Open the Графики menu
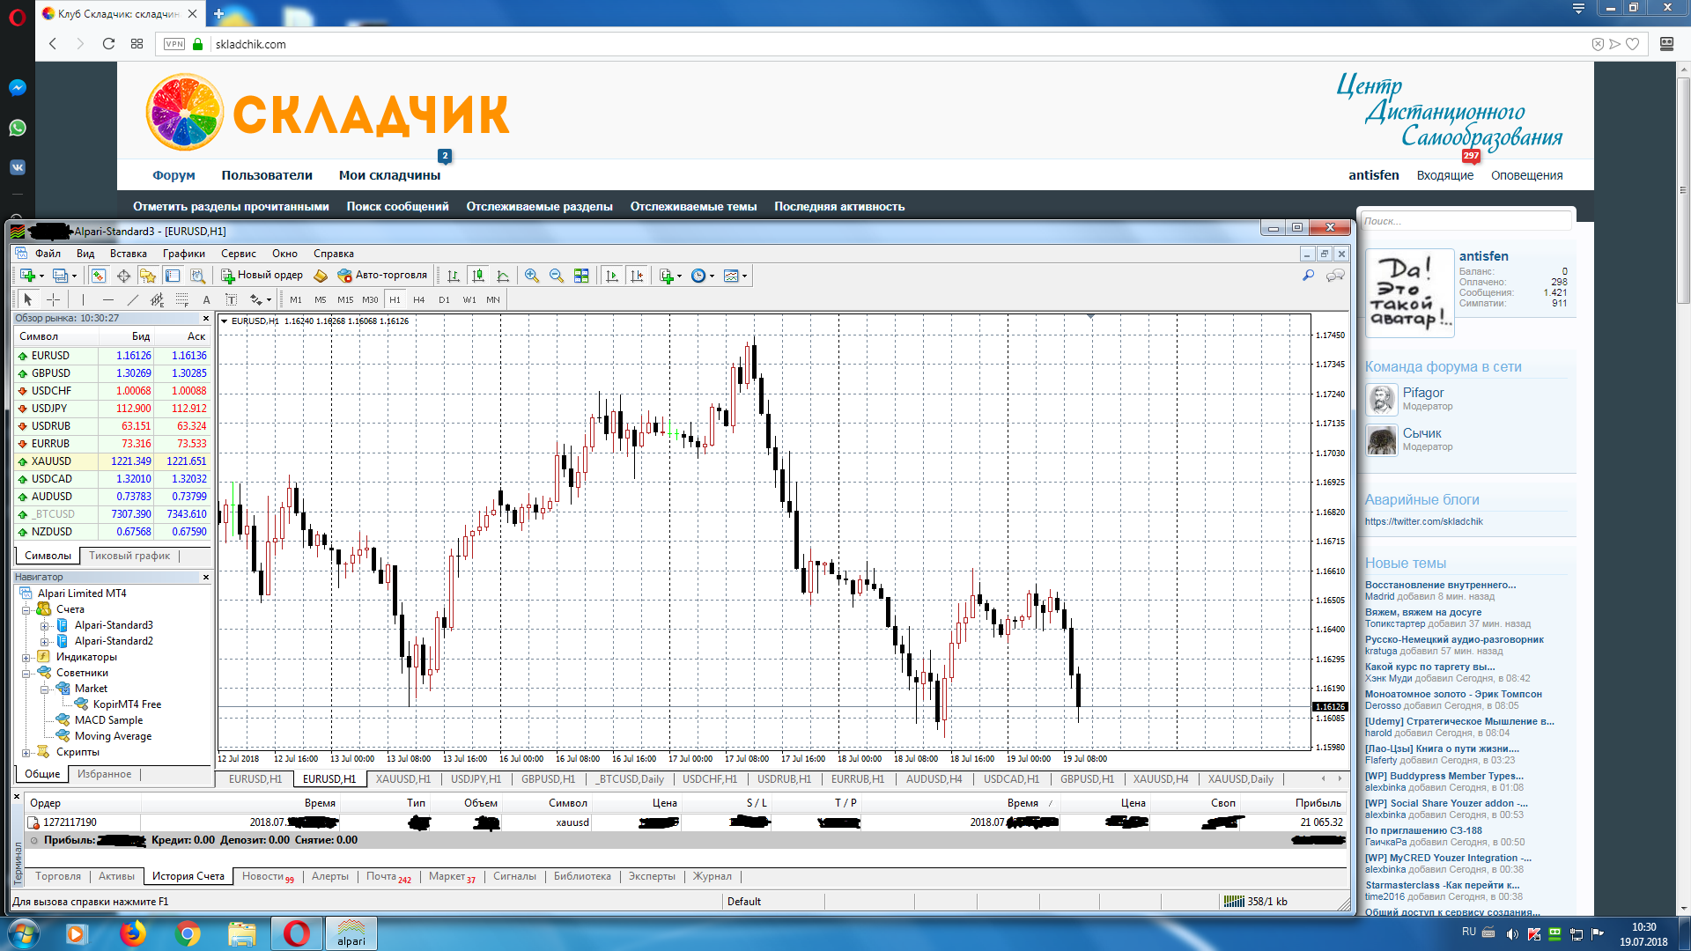Screen dimensions: 1691x951 [183, 254]
